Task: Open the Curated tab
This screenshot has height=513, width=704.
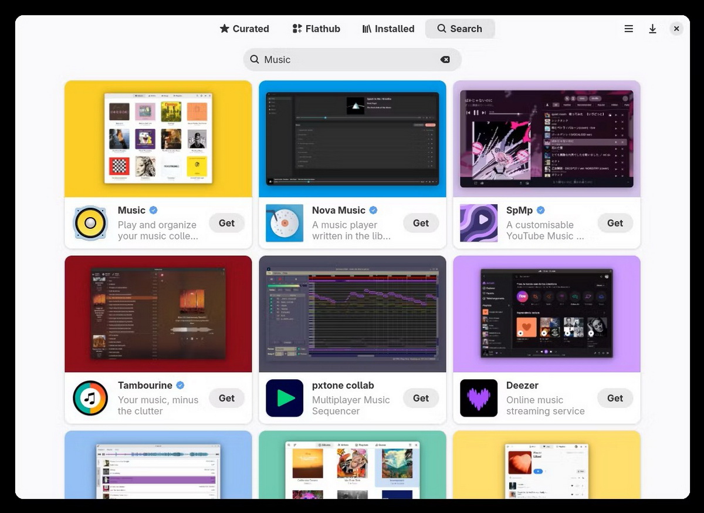Action: (244, 29)
